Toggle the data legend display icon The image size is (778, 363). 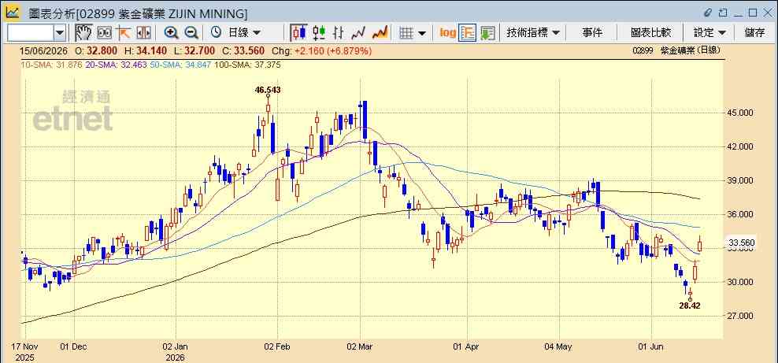pyautogui.click(x=468, y=33)
